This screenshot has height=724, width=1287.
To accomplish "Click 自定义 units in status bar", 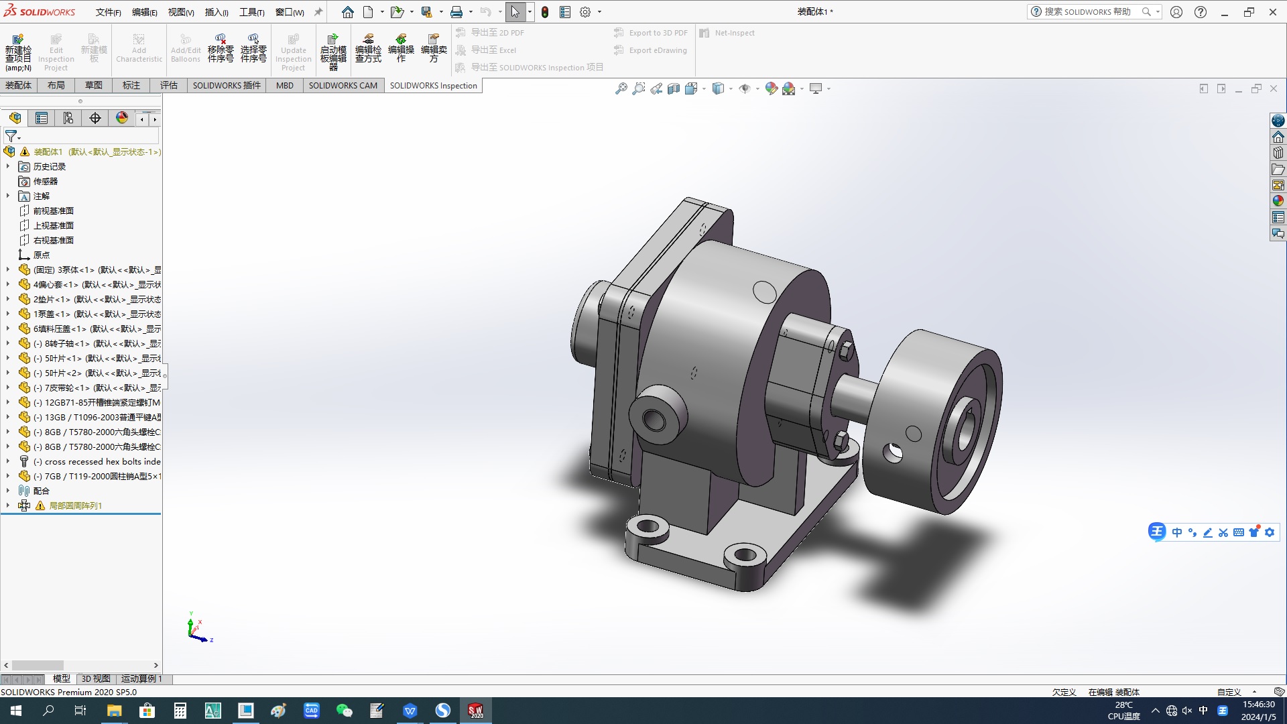I will pyautogui.click(x=1229, y=692).
